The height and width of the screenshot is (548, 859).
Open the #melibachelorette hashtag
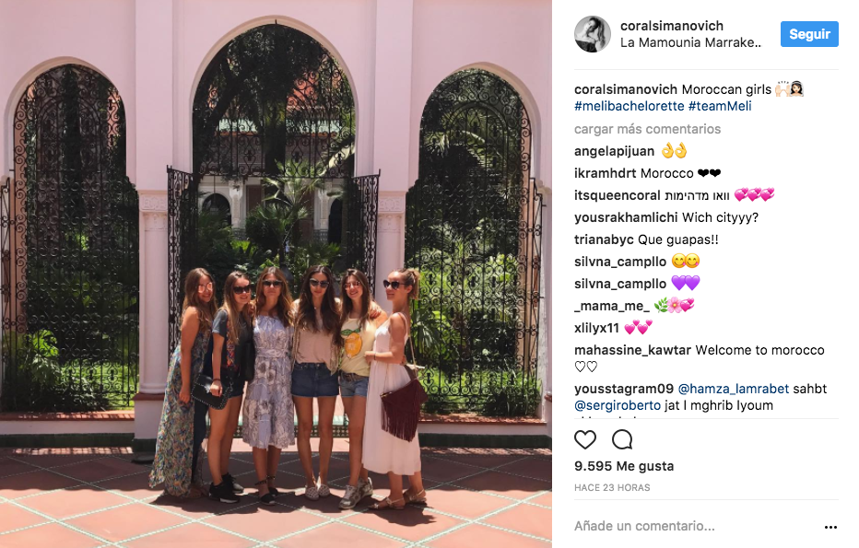point(629,106)
